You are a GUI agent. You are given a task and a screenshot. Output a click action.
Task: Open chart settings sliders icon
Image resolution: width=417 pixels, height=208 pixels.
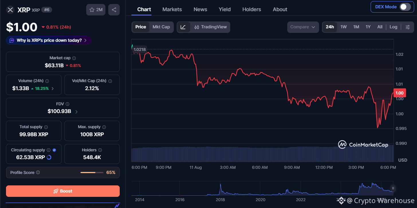click(408, 27)
